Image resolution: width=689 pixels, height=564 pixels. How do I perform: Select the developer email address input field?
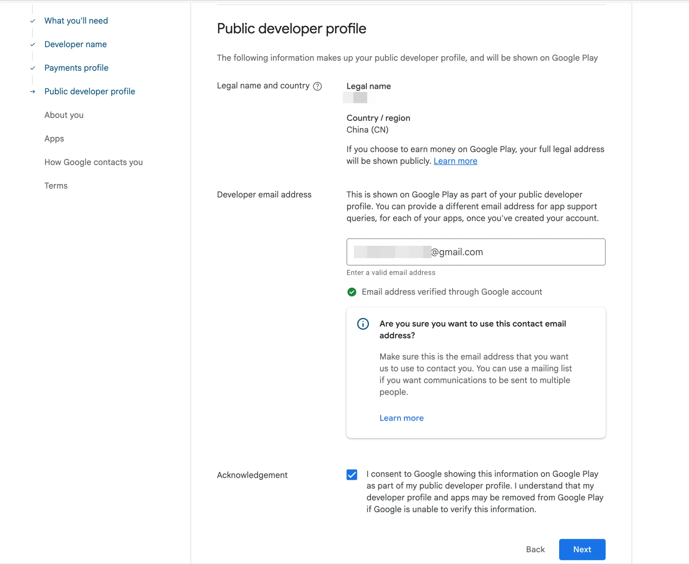pos(475,252)
